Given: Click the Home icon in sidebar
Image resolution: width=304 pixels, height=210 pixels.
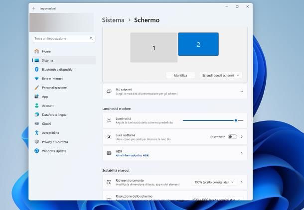Looking at the screenshot, I should pos(37,51).
